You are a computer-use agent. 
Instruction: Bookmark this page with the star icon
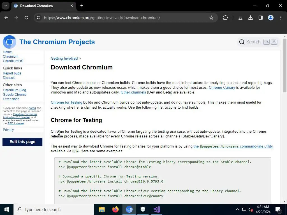click(211, 18)
